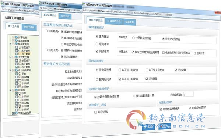221x138 pixels.
Task: Uncheck the 双电机启动器 checkbox
Action: [13, 113]
